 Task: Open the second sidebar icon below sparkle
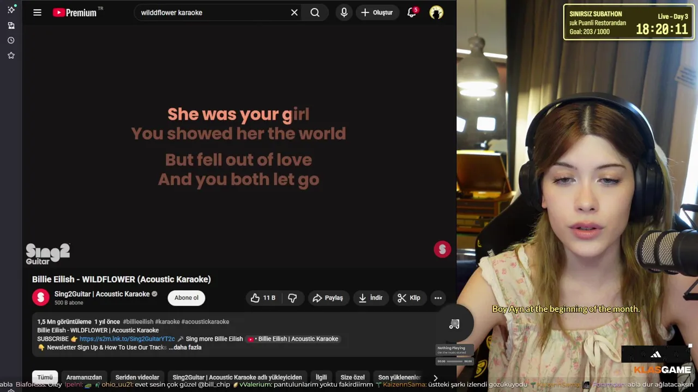coord(11,26)
